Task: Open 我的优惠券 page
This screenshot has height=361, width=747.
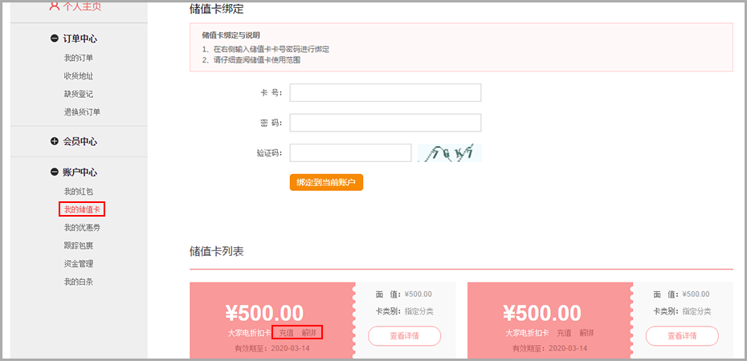Action: coord(82,228)
